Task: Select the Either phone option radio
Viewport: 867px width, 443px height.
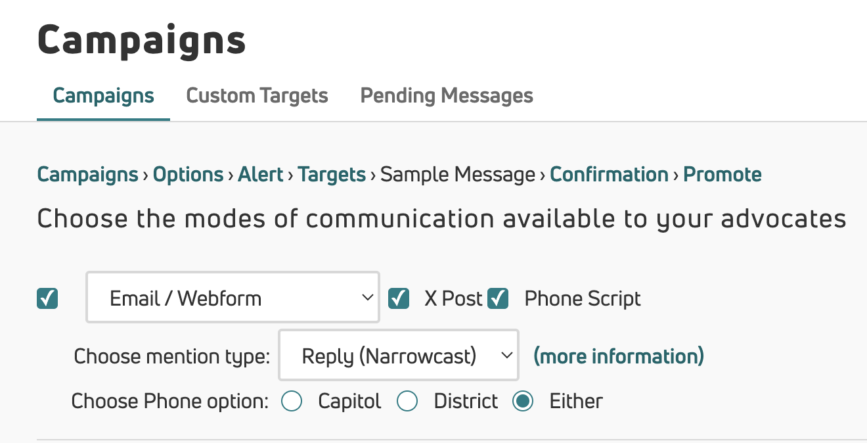Action: [523, 402]
